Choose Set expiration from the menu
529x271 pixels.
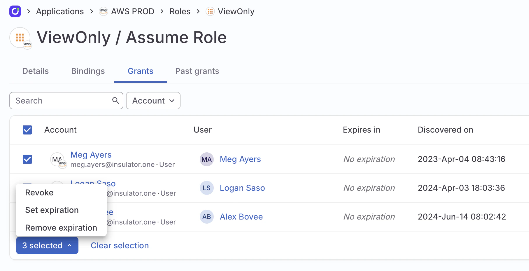click(x=52, y=210)
